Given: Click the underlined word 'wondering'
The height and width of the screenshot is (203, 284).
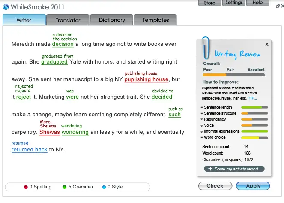Looking at the screenshot, I should pyautogui.click(x=75, y=132).
